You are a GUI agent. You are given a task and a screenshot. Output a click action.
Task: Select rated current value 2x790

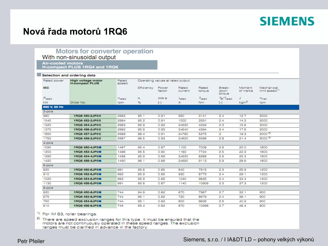pyautogui.click(x=183, y=134)
